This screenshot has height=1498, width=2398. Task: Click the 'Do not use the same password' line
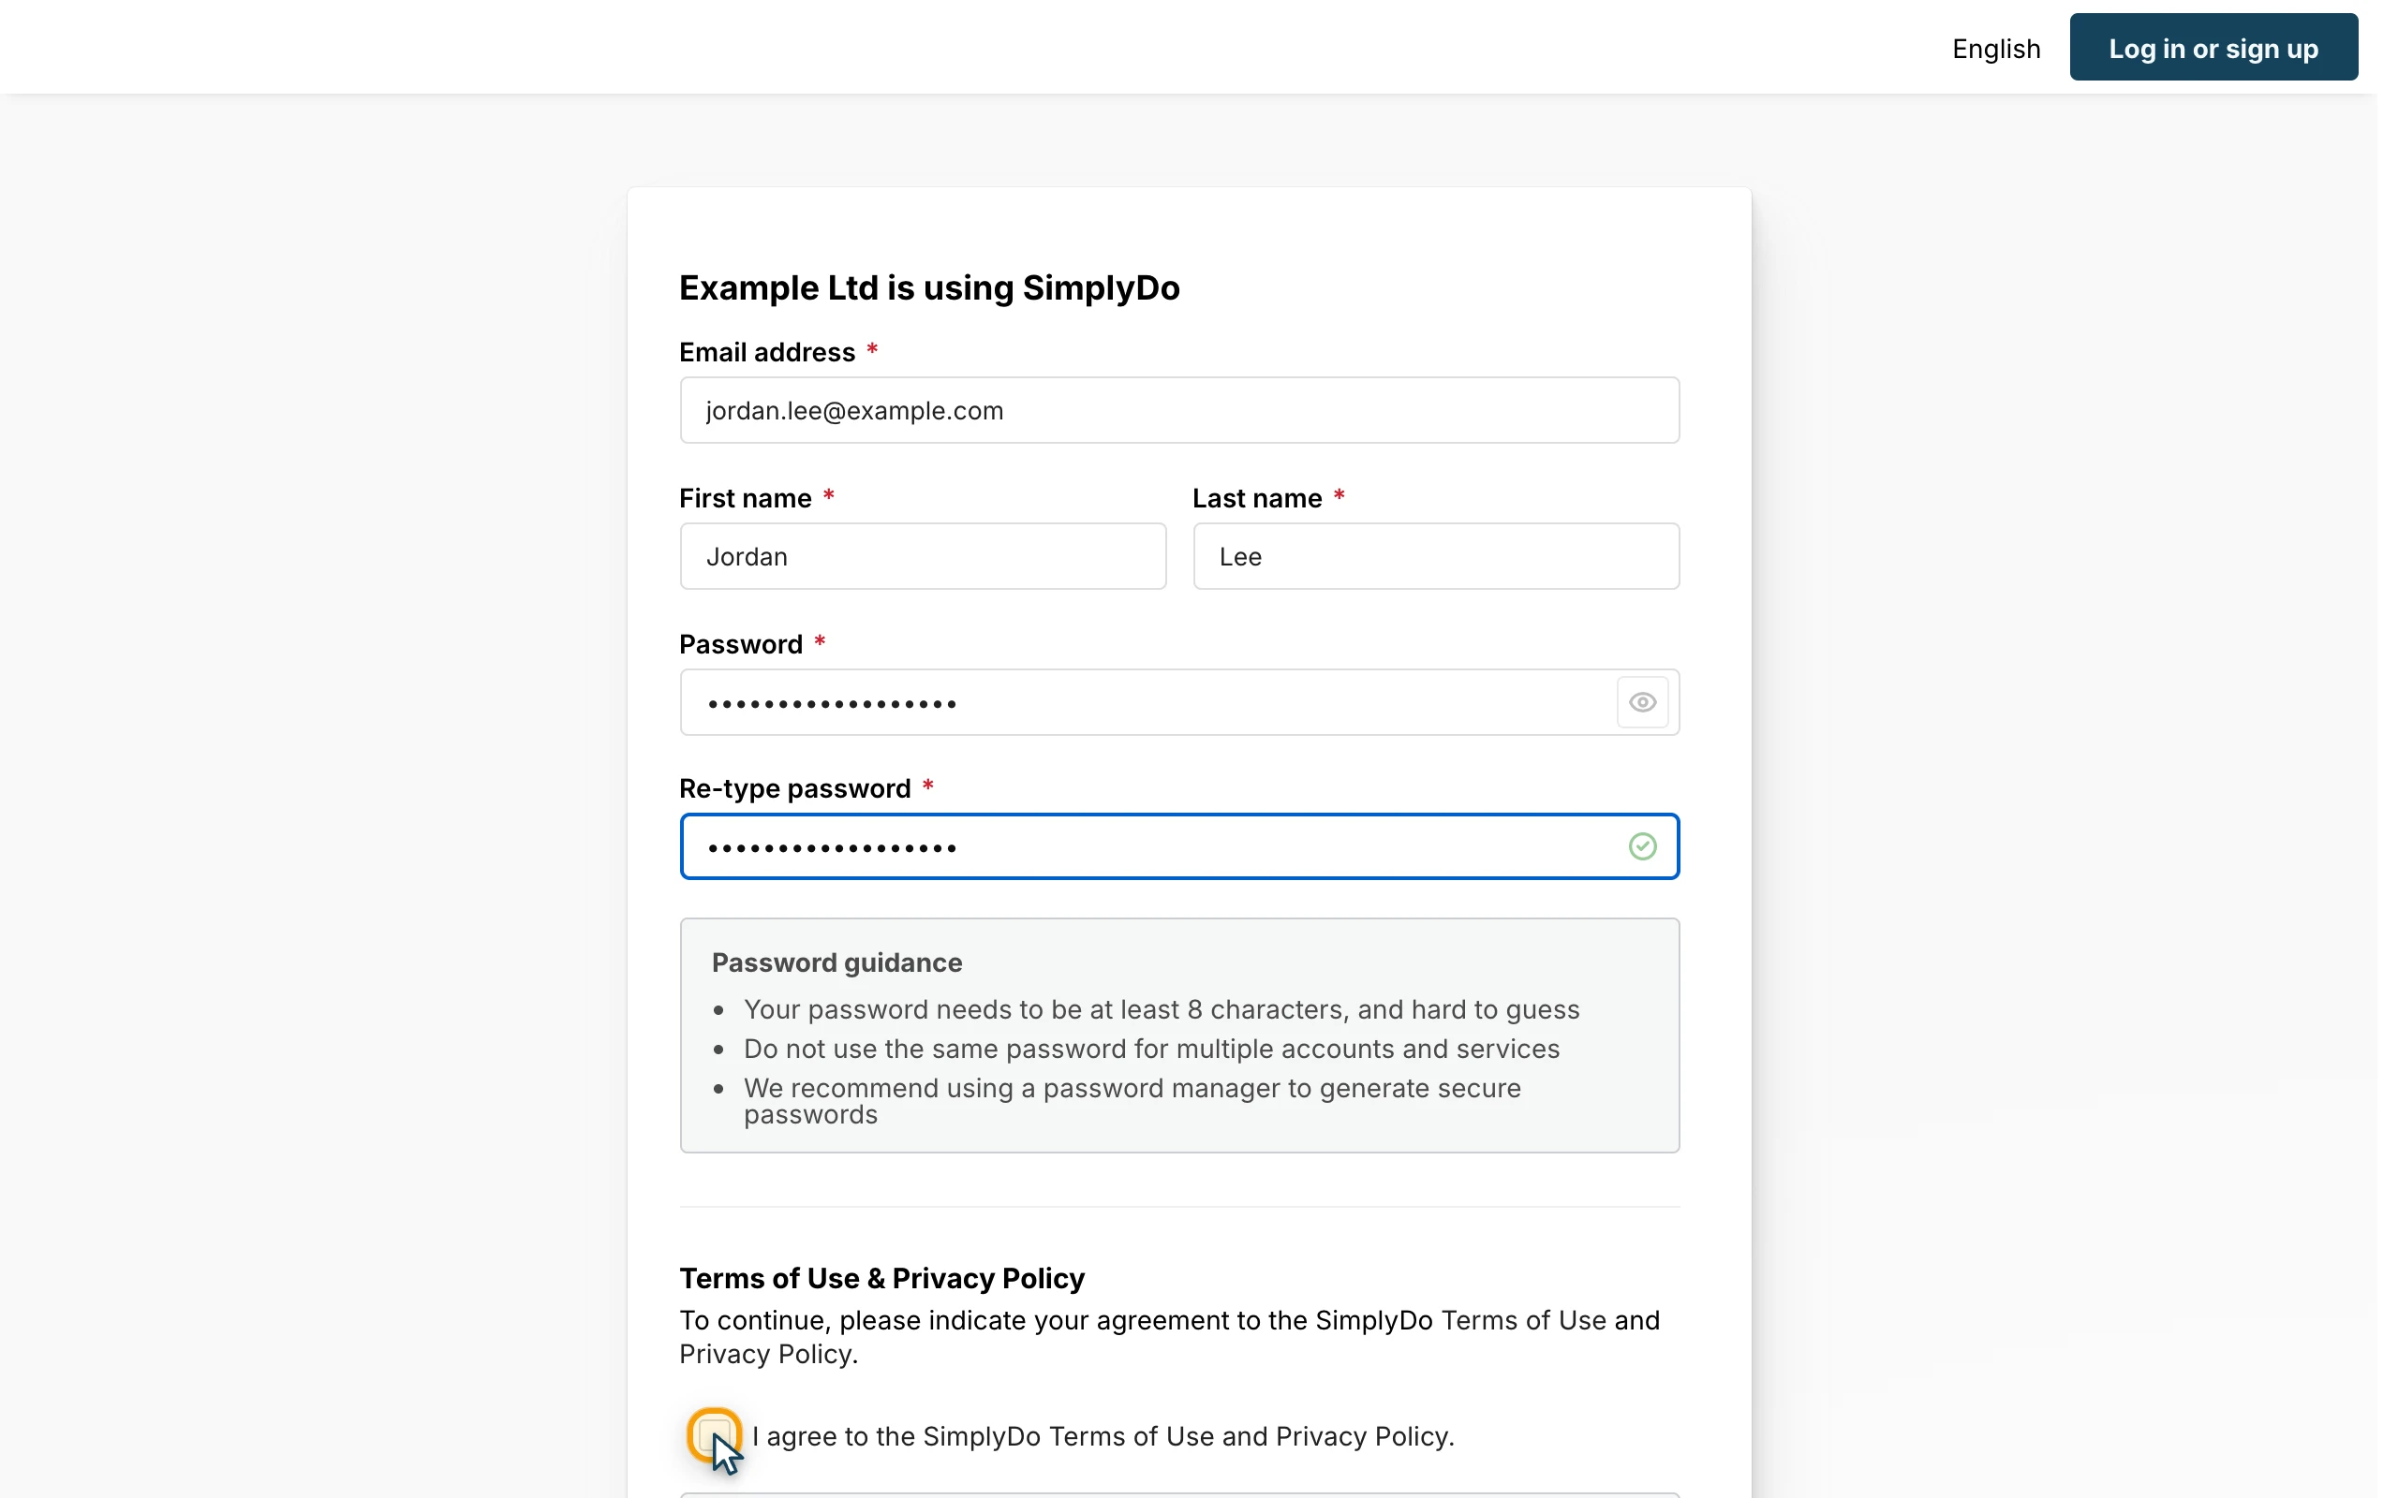1151,1049
